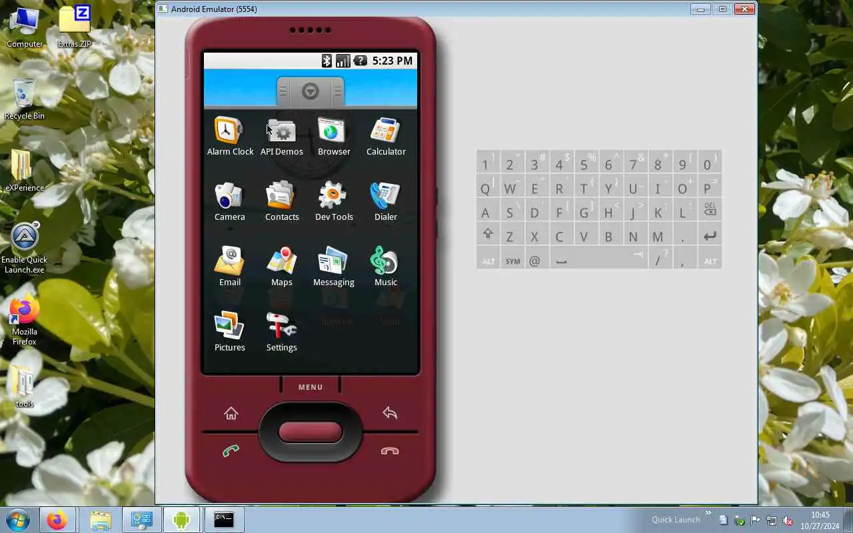The image size is (853, 533).
Task: Click the A key on emulator keyboard
Action: click(x=488, y=211)
